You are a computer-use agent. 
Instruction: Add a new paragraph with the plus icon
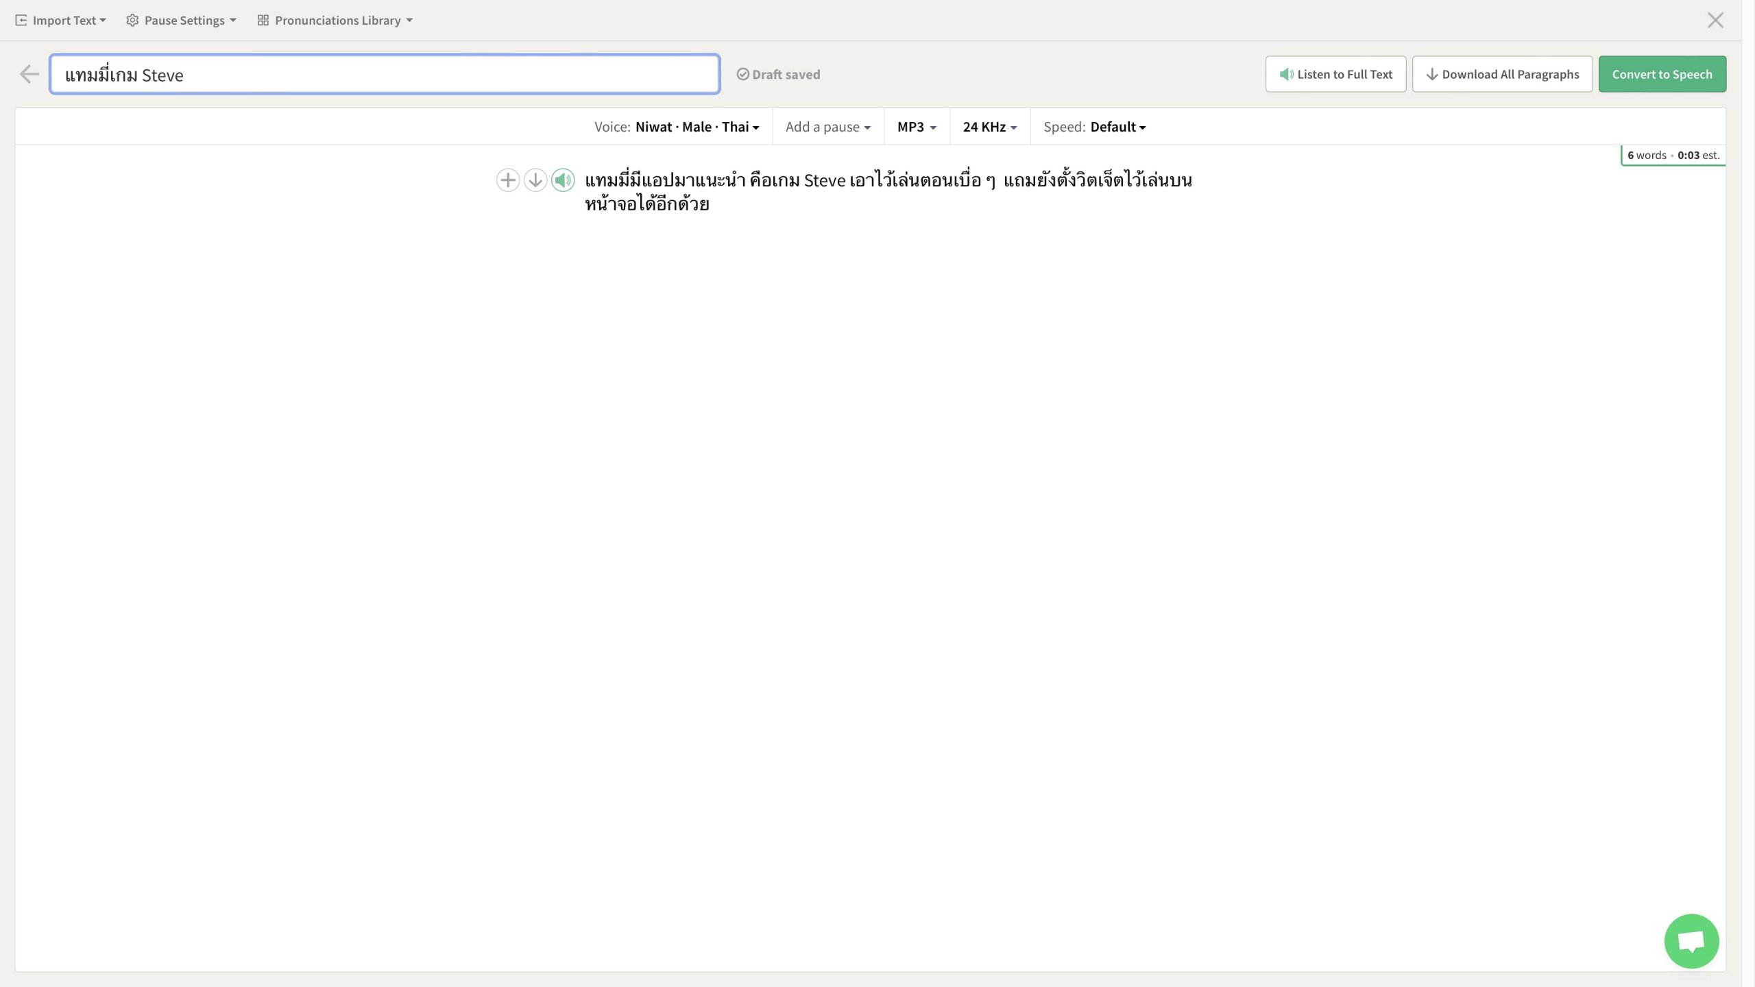[x=507, y=180]
